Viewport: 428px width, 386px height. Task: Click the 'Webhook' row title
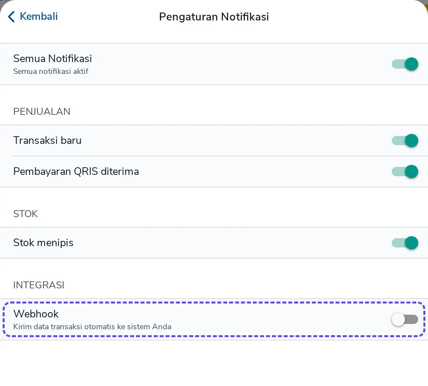(x=36, y=314)
